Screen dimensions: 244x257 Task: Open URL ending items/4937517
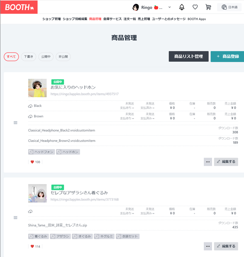click(x=85, y=94)
